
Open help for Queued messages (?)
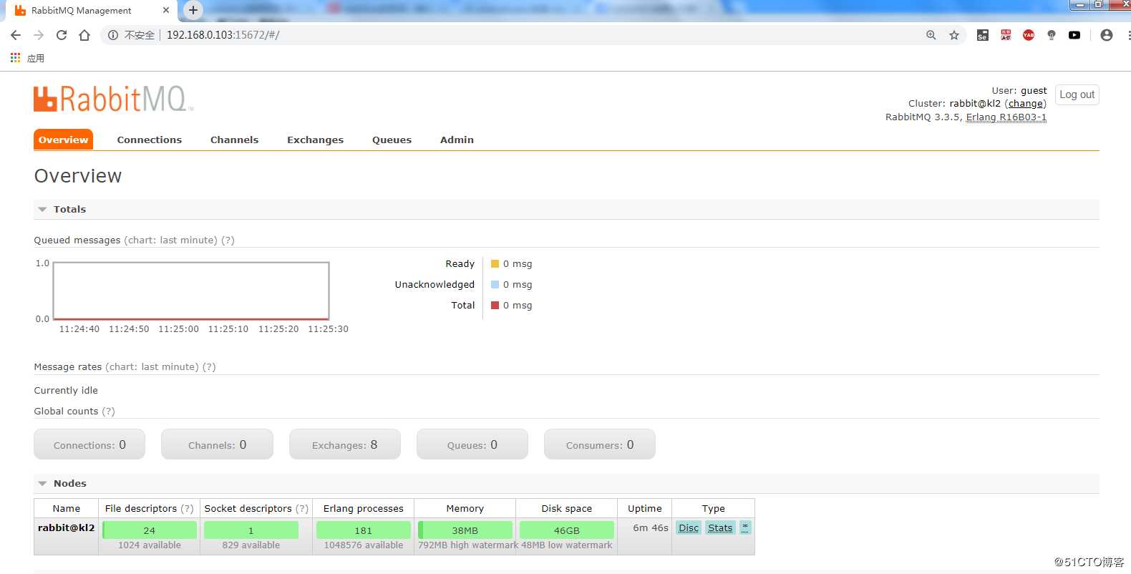(228, 240)
